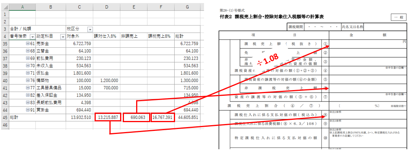Open the 税区分 filter dropdown
The height and width of the screenshot is (158, 413).
pos(90,29)
